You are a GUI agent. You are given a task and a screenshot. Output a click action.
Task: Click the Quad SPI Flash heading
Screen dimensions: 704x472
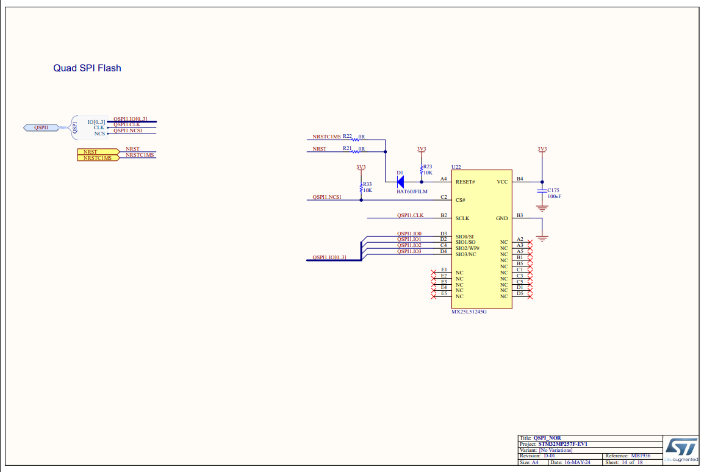pos(87,68)
